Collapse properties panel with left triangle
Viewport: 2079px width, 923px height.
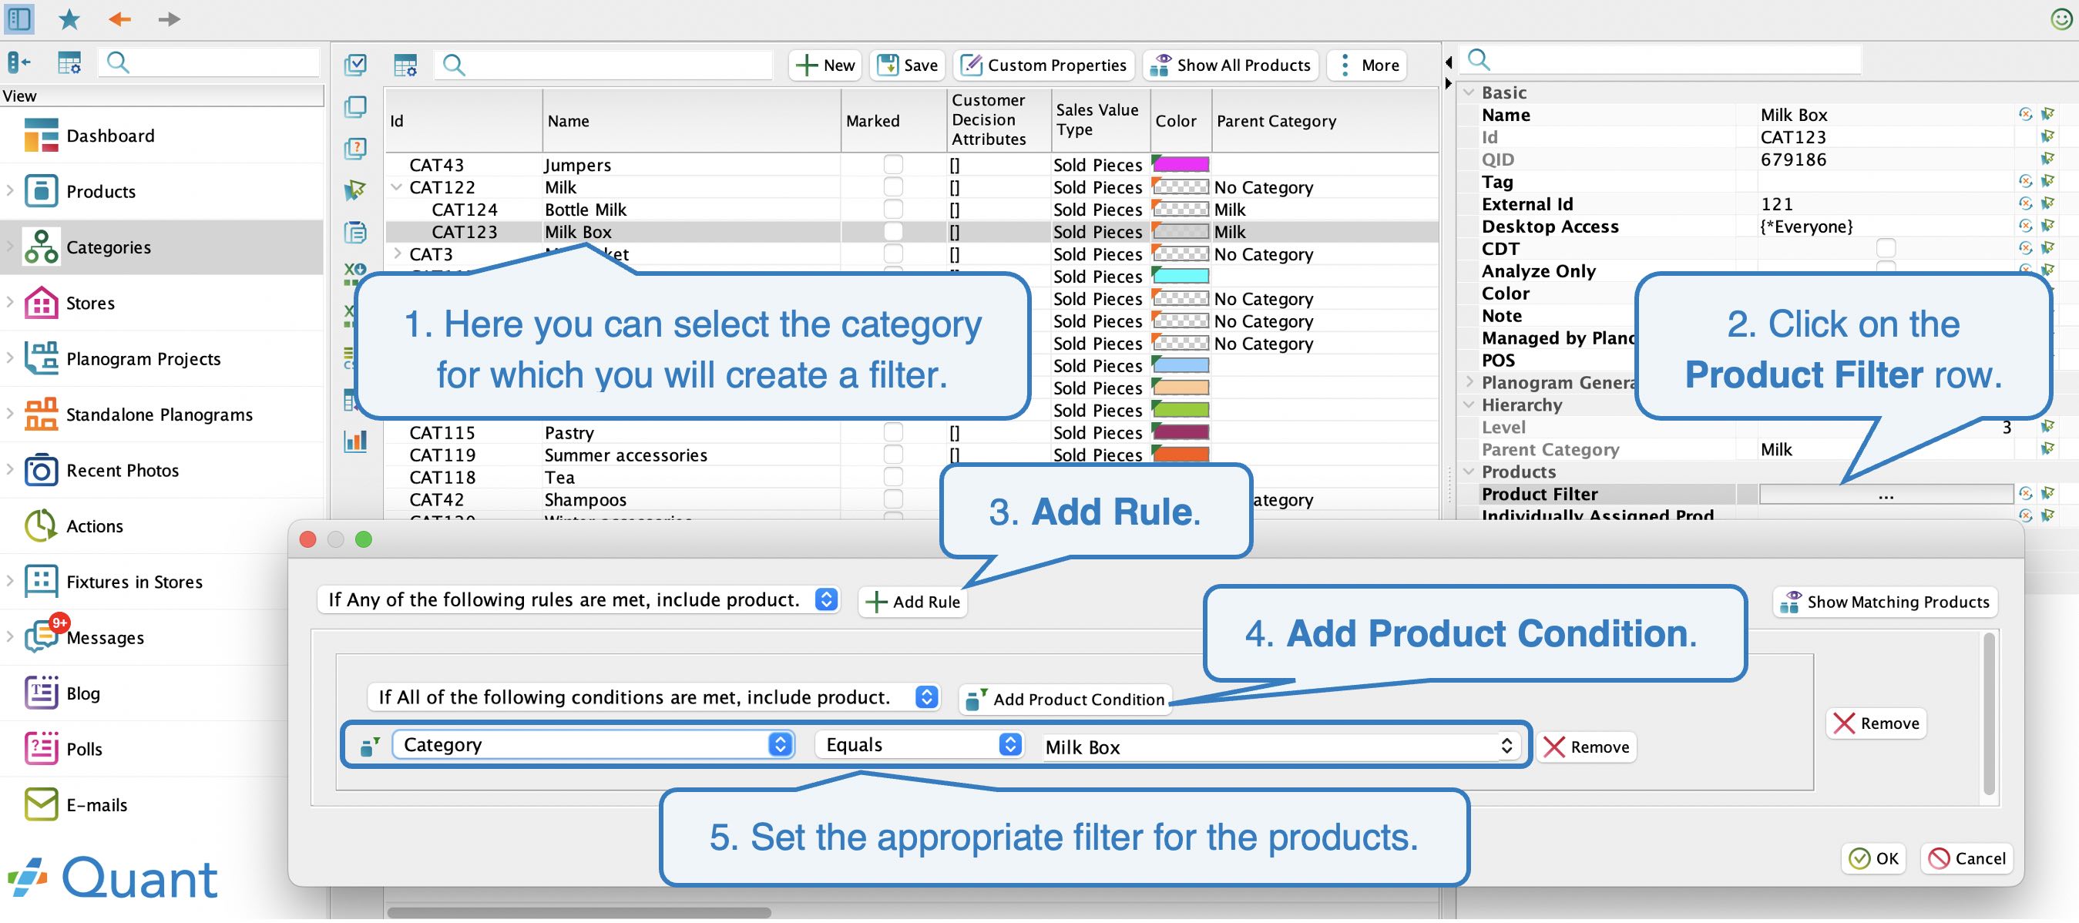pyautogui.click(x=1449, y=62)
